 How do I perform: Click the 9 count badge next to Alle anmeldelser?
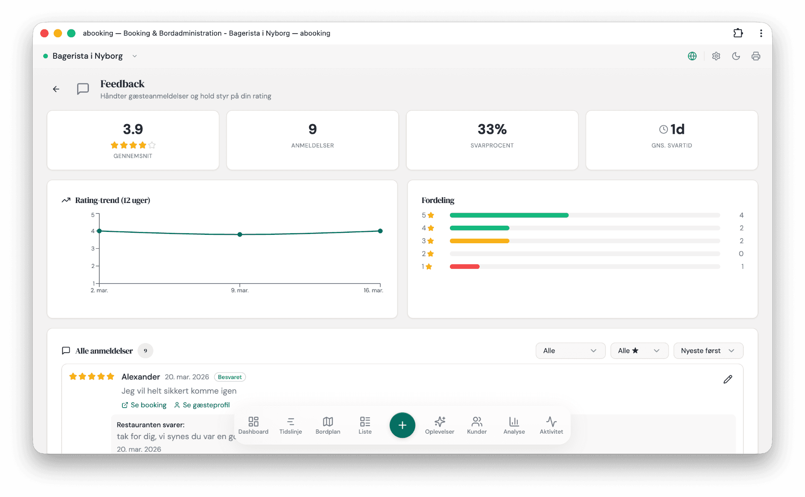(145, 351)
